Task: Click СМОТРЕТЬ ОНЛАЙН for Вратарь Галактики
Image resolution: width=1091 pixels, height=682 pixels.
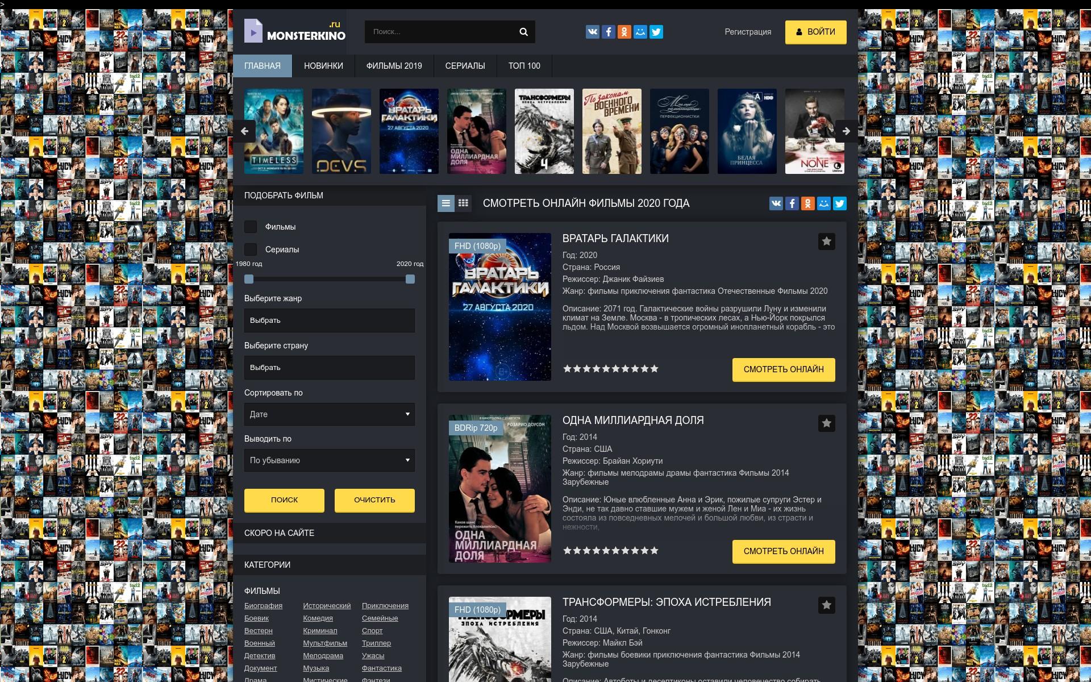Action: 784,369
